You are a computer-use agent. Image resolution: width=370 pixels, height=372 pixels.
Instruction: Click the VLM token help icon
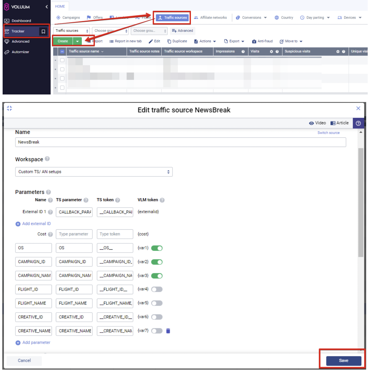(x=162, y=200)
